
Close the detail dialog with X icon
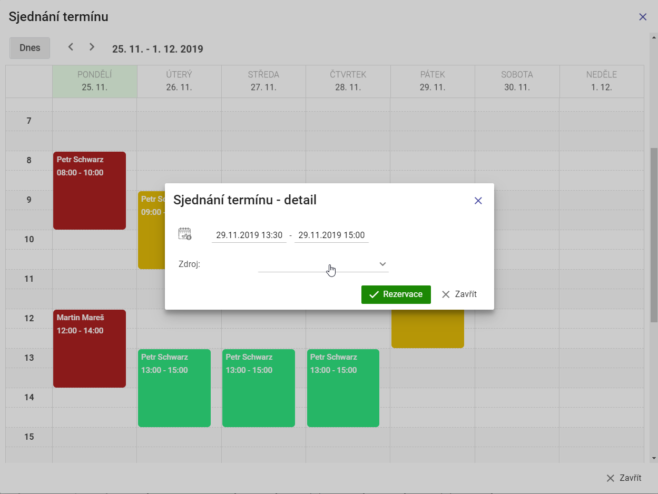[478, 201]
